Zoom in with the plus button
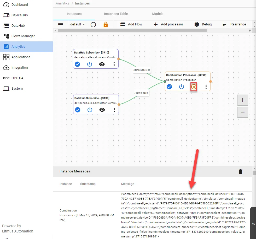 [243, 100]
